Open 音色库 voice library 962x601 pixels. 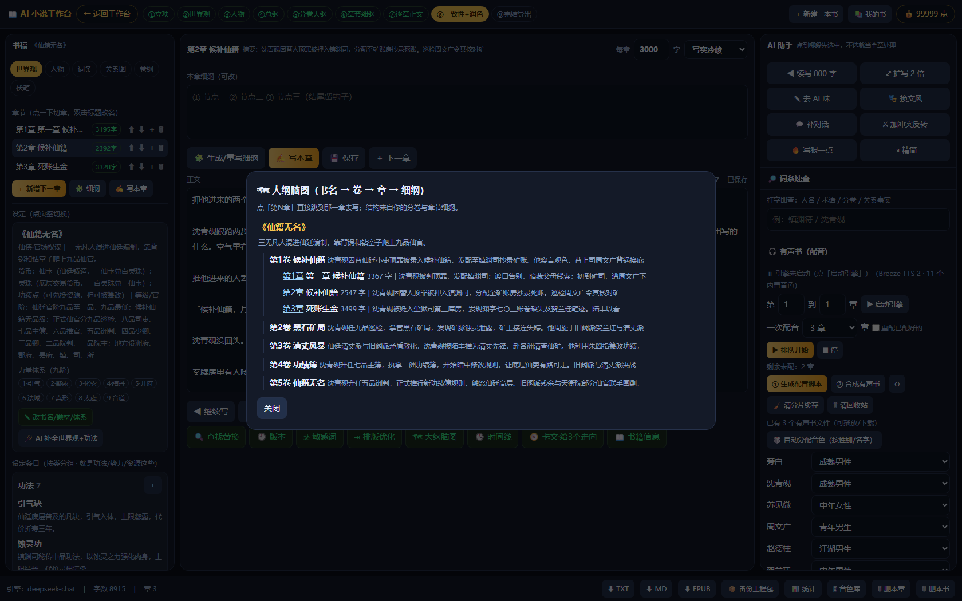846,588
